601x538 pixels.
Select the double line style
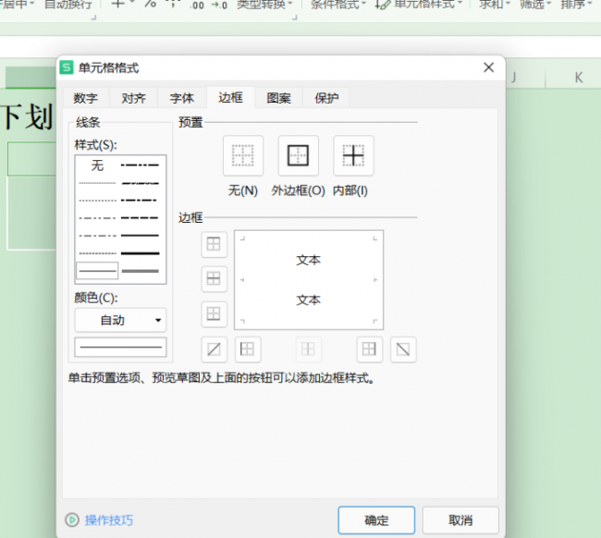pos(140,271)
